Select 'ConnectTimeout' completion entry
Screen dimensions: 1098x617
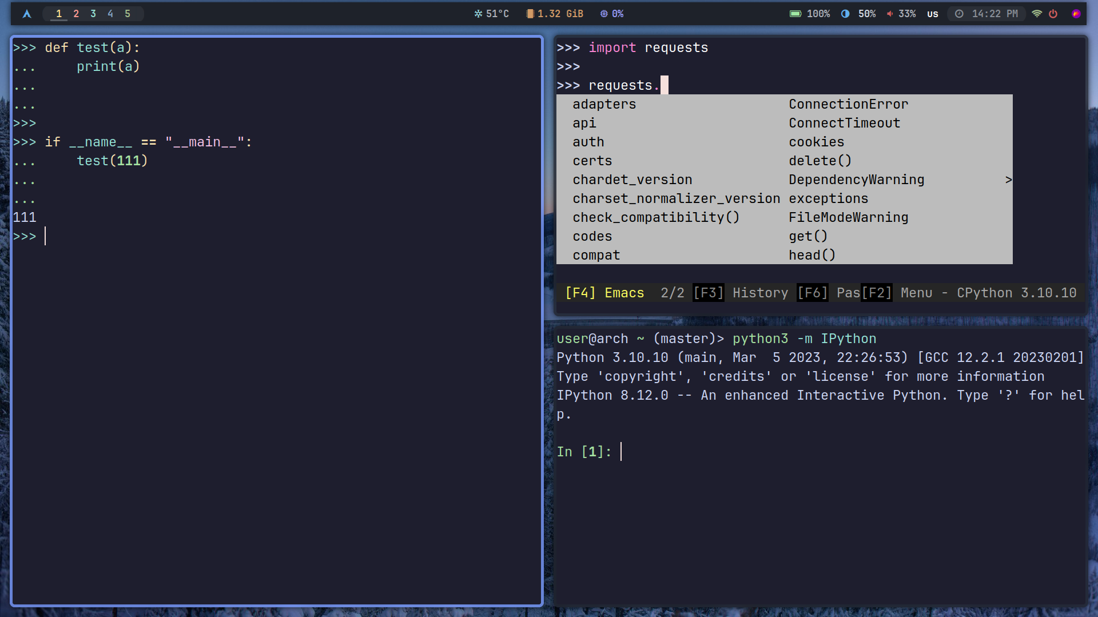(x=845, y=123)
